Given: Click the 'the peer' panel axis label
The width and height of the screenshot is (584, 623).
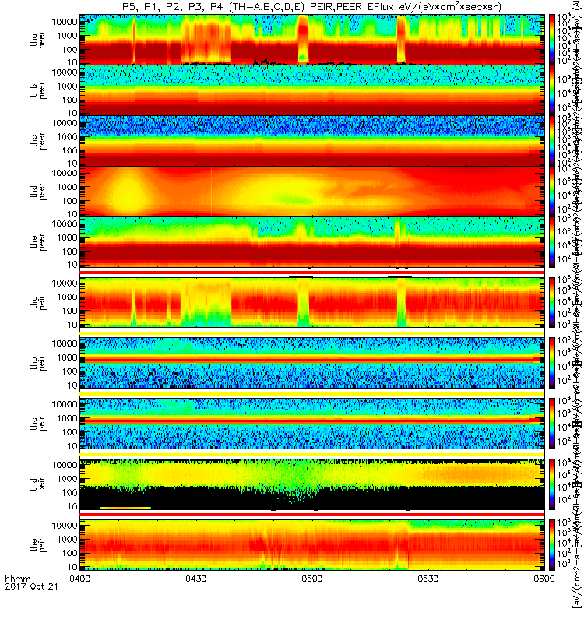Looking at the screenshot, I should point(38,242).
